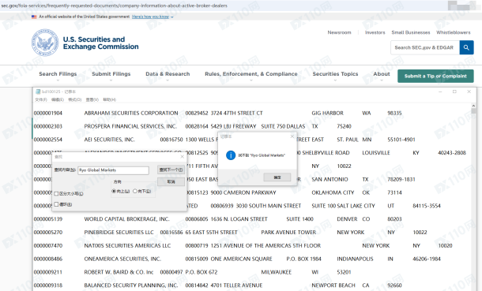Click OK button in the message box

pos(277,177)
